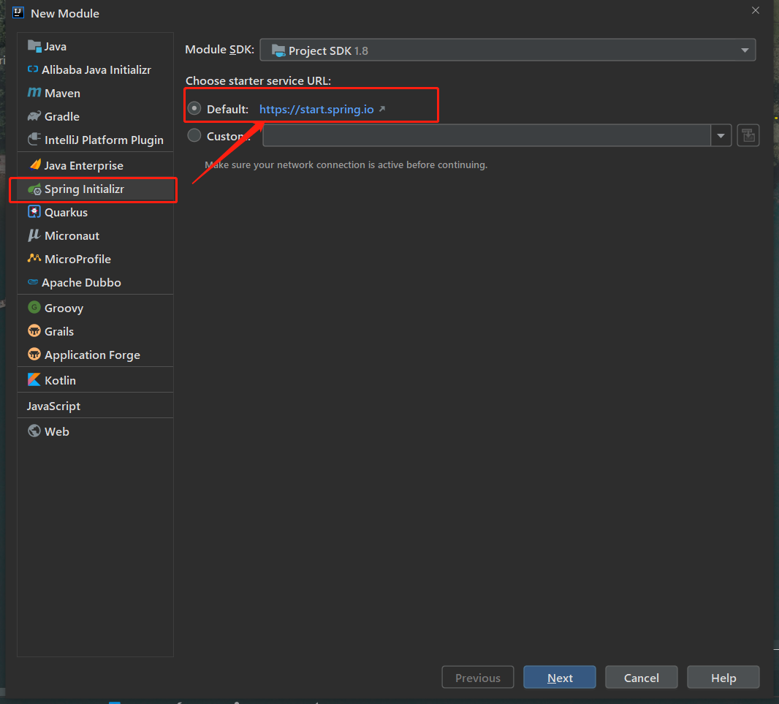The height and width of the screenshot is (704, 779).
Task: Pick the Kotlin module type label
Action: tap(60, 380)
